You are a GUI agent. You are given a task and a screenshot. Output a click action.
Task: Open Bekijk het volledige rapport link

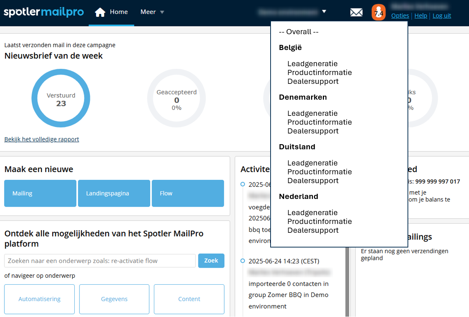(42, 139)
